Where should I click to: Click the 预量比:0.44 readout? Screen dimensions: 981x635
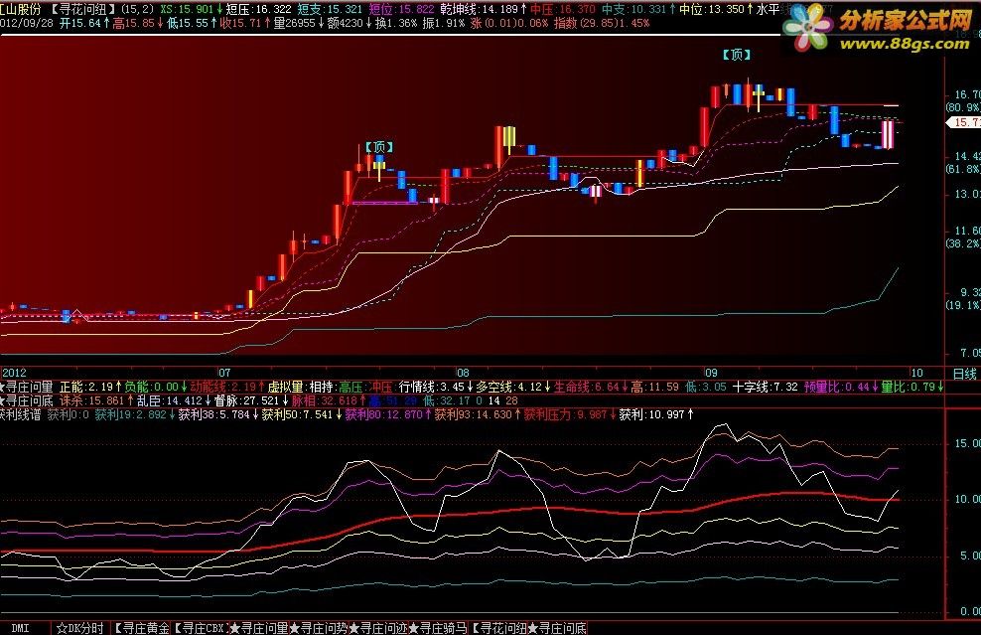click(x=841, y=387)
